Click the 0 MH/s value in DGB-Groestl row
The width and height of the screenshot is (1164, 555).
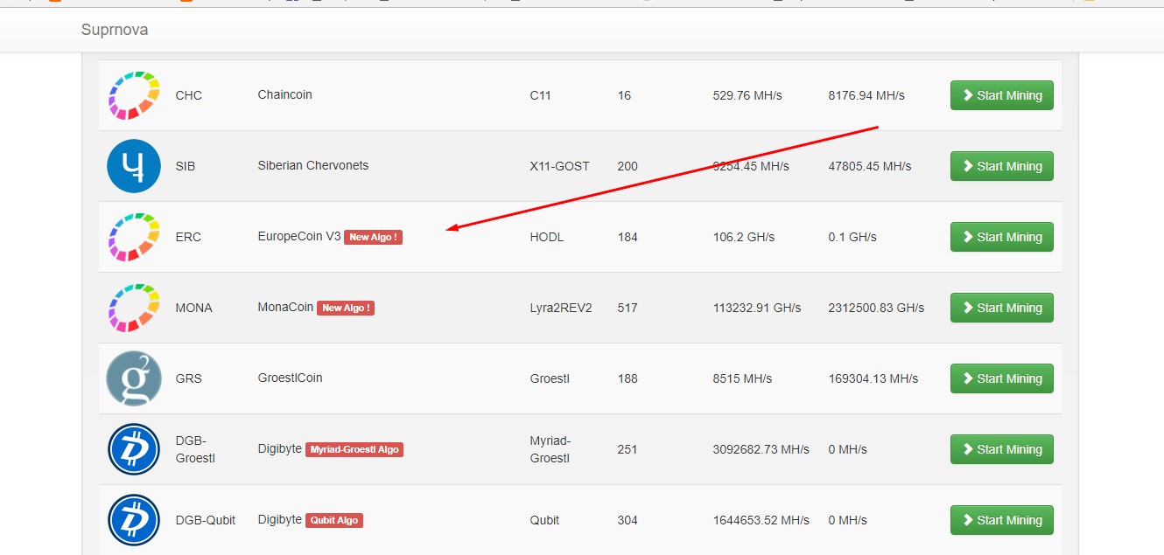[x=848, y=449]
